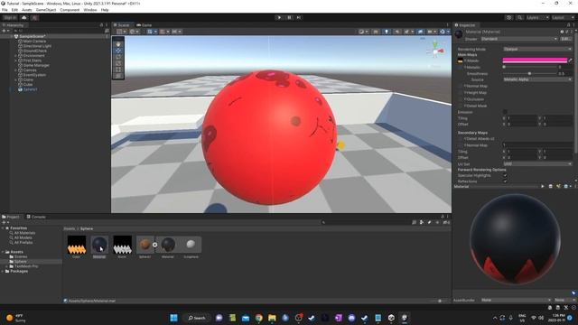578x325 pixels.
Task: Open Rendering Mode dropdown set to Opaque
Action: pos(537,49)
